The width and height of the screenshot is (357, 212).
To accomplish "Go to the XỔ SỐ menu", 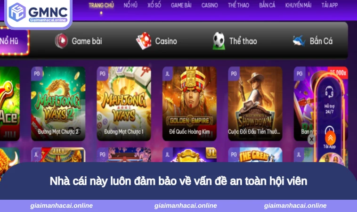I will [x=154, y=5].
